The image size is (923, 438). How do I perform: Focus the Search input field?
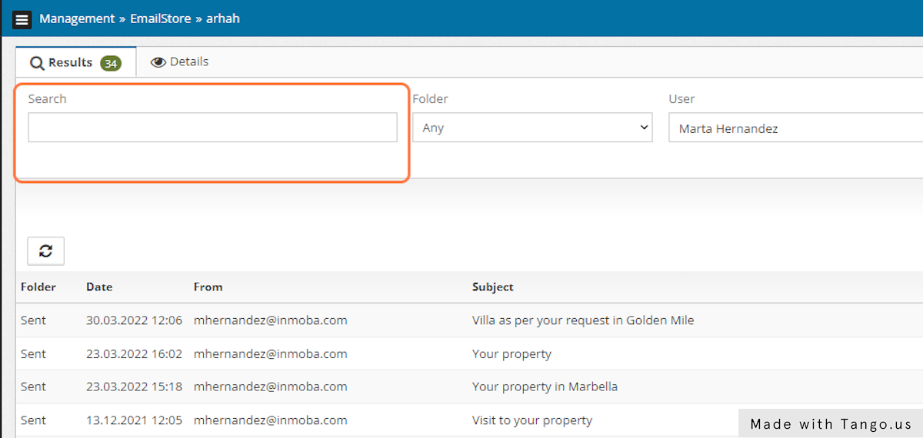coord(212,128)
